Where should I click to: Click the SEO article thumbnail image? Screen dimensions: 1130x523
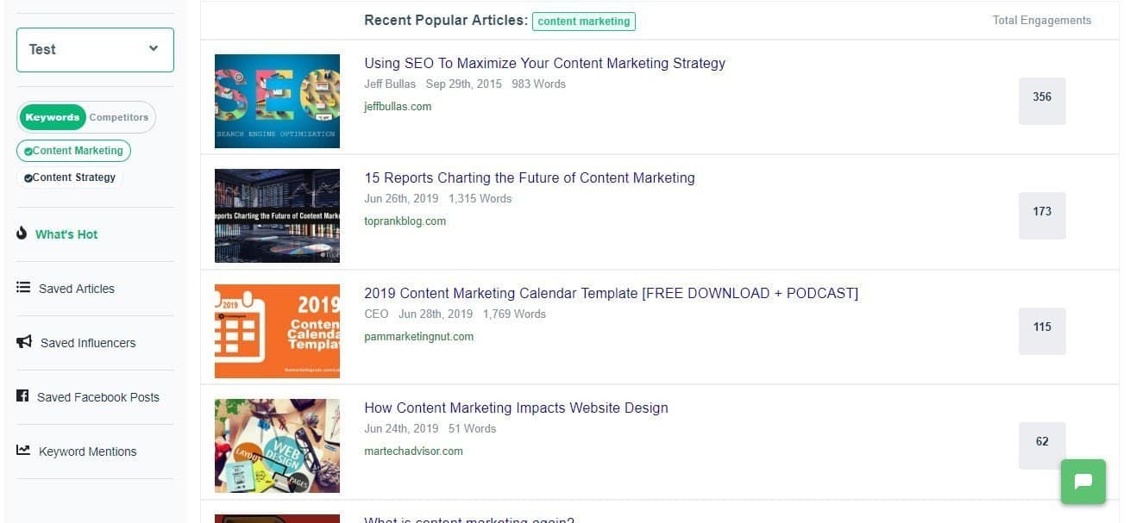coord(277,101)
